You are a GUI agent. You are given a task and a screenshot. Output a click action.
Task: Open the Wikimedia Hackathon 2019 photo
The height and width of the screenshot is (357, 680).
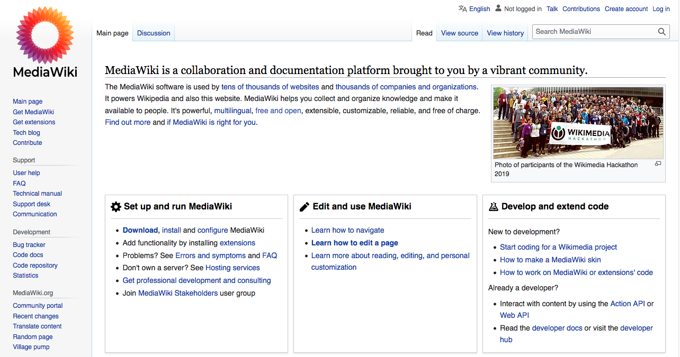pyautogui.click(x=578, y=123)
